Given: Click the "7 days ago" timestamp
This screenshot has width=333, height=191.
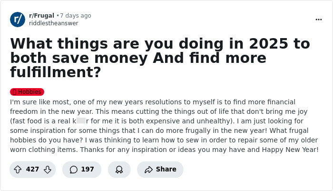Looking at the screenshot, I should 75,16.
